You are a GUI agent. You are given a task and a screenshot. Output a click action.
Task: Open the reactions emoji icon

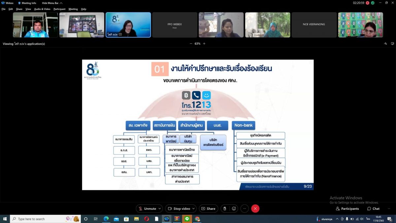234,208
